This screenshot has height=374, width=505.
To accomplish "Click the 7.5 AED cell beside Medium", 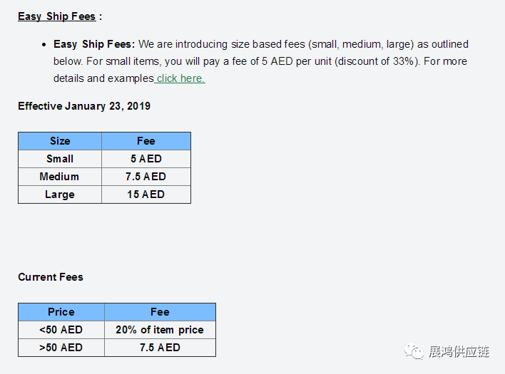I will point(146,177).
